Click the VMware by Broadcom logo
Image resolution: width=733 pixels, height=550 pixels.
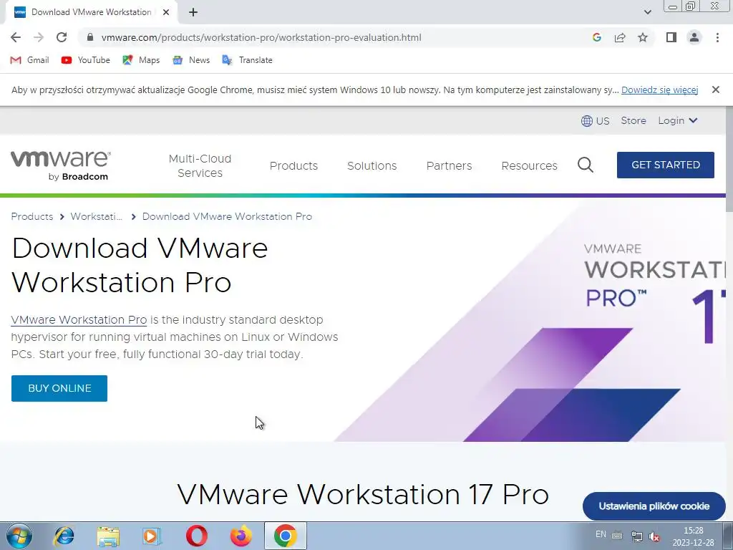[61, 165]
